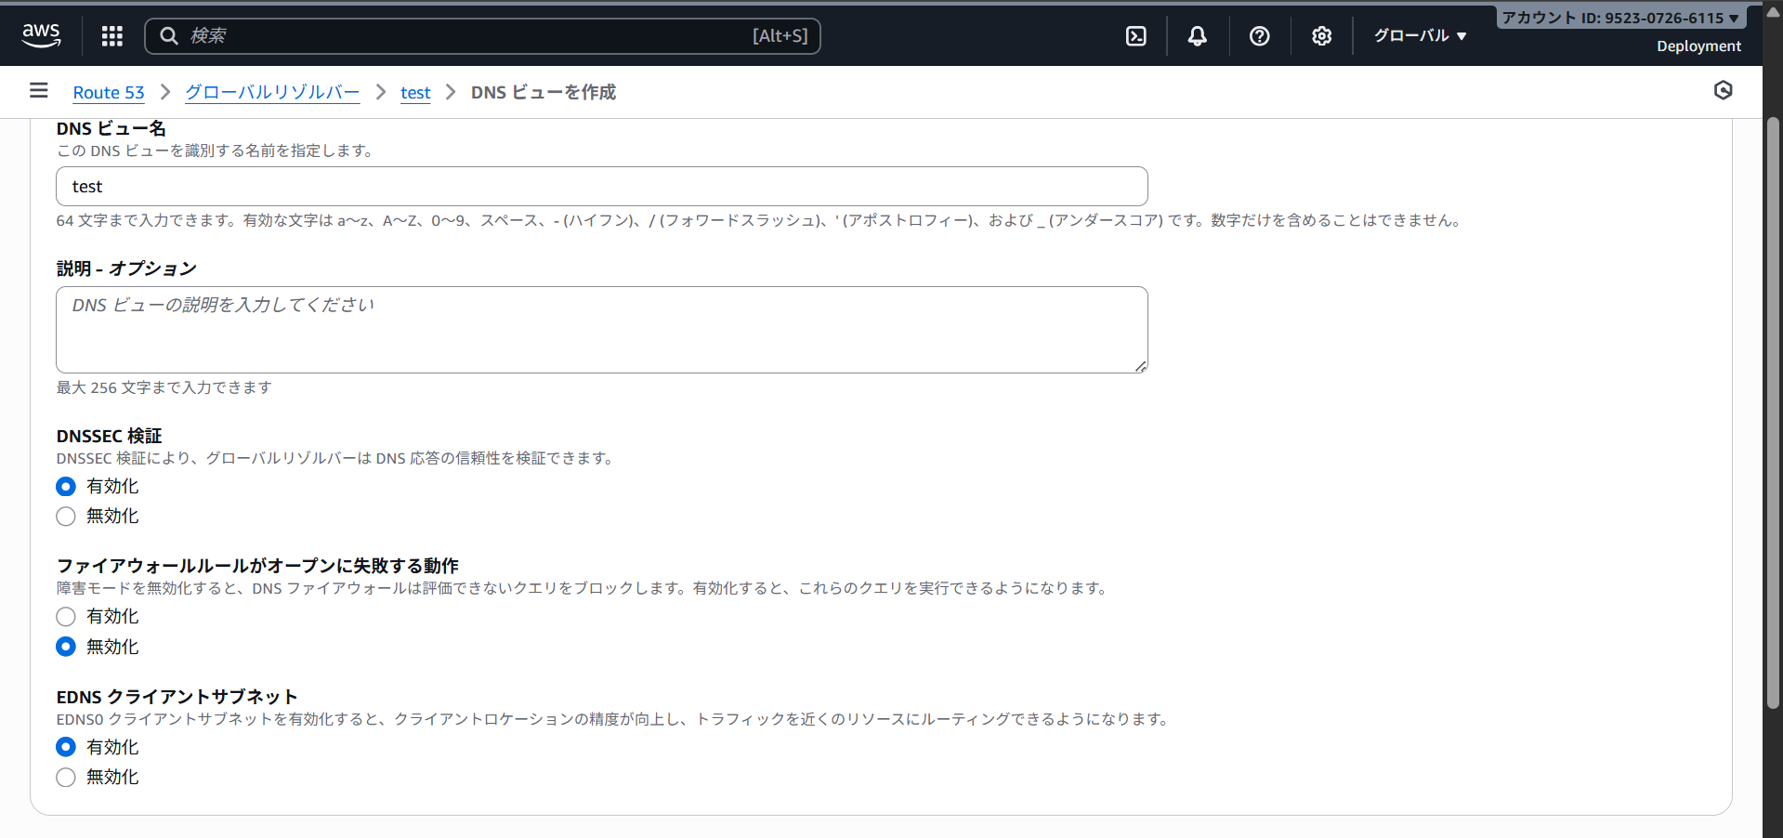Click the description textarea resize handle
Viewport: 1783px width, 838px height.
click(1140, 366)
